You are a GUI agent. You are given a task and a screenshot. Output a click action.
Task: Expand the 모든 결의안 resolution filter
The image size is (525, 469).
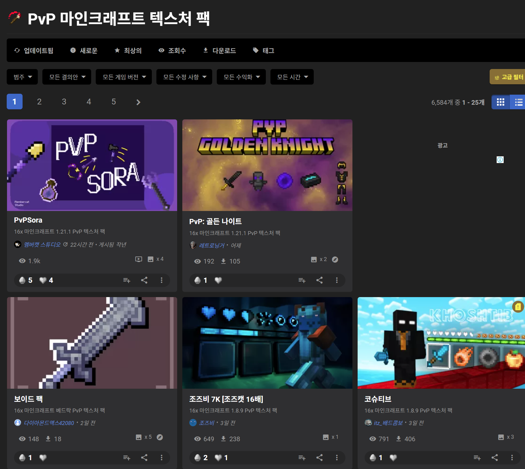(x=67, y=77)
